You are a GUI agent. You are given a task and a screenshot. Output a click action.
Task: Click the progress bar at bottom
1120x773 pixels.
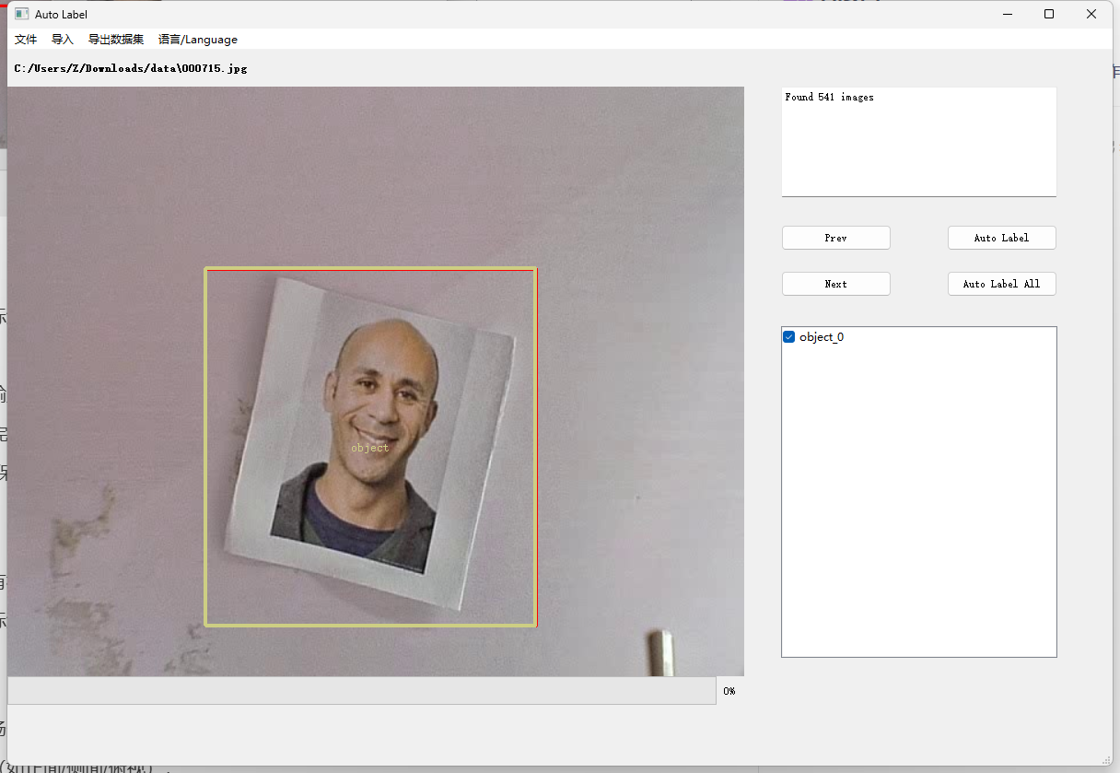pyautogui.click(x=362, y=691)
